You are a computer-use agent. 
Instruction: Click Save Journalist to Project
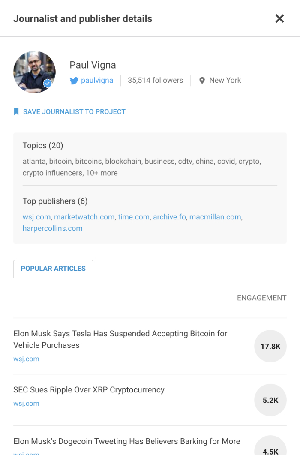[x=74, y=112]
